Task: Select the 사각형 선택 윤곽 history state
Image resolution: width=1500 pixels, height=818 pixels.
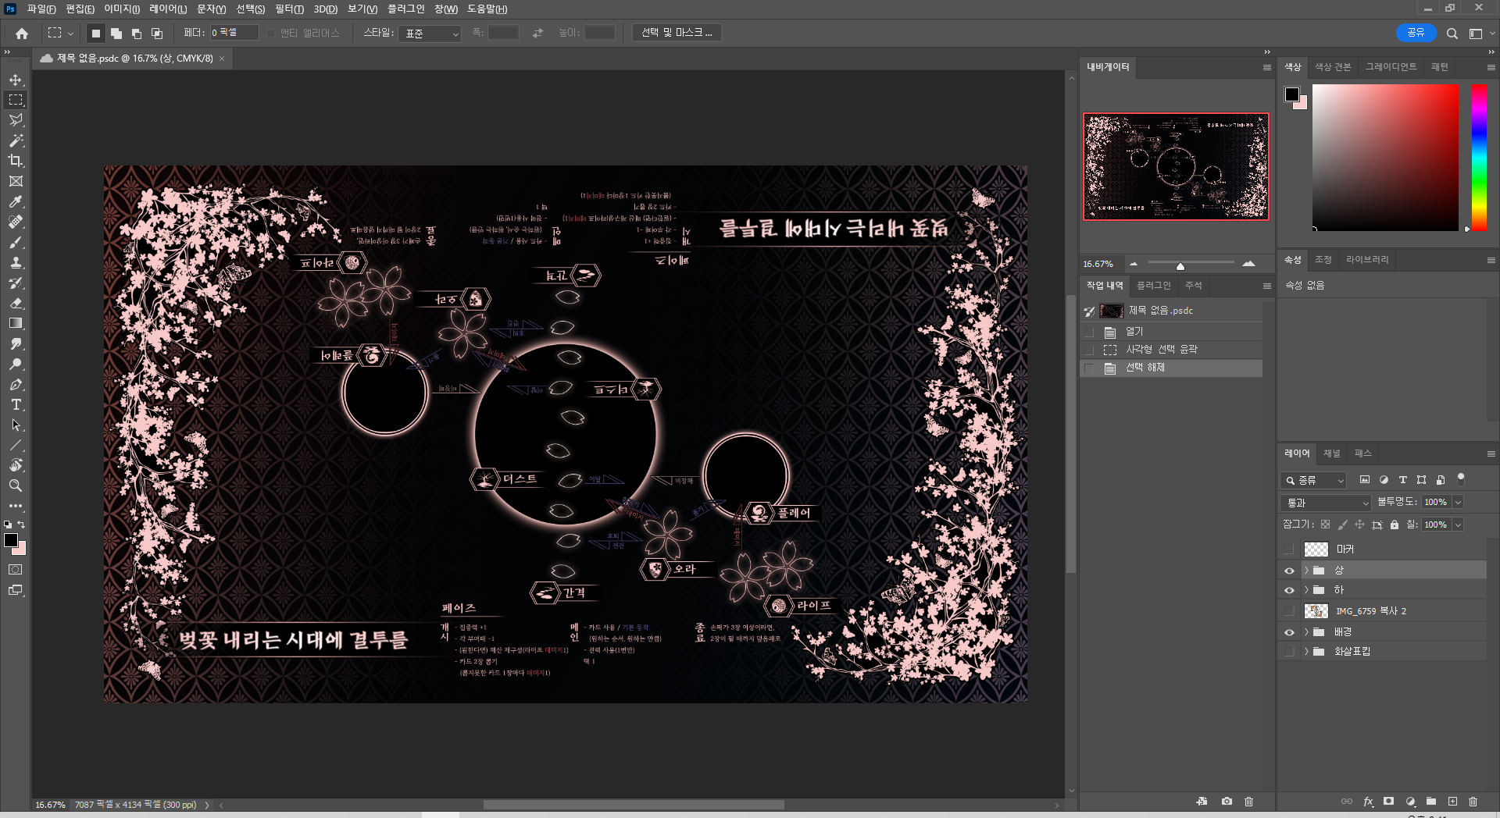Action: tap(1171, 350)
